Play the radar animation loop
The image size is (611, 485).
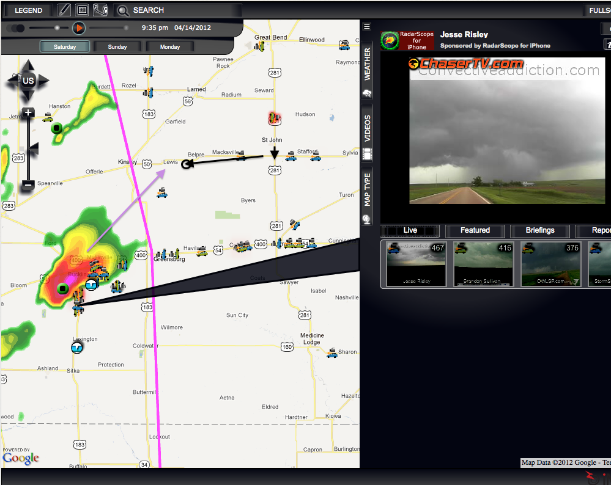coord(79,28)
